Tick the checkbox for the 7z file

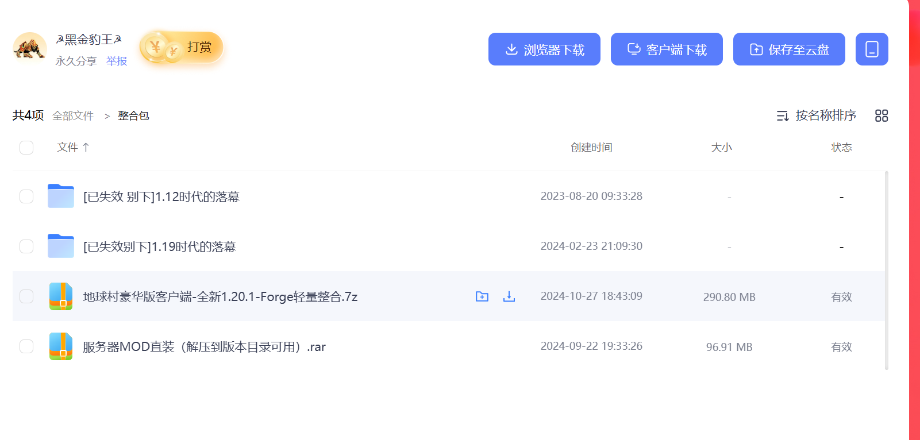pos(26,296)
